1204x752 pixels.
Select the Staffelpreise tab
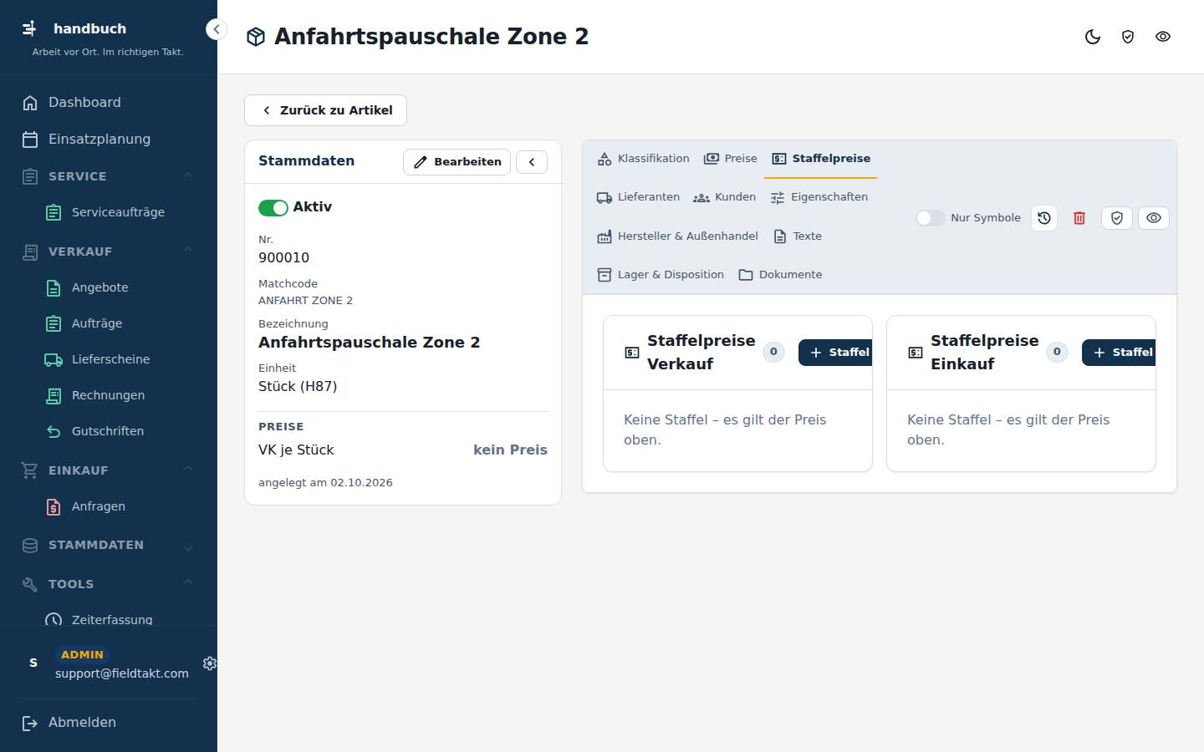[820, 159]
